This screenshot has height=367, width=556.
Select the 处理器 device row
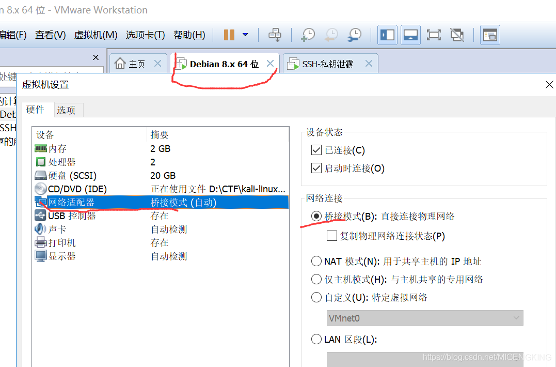[x=161, y=162]
